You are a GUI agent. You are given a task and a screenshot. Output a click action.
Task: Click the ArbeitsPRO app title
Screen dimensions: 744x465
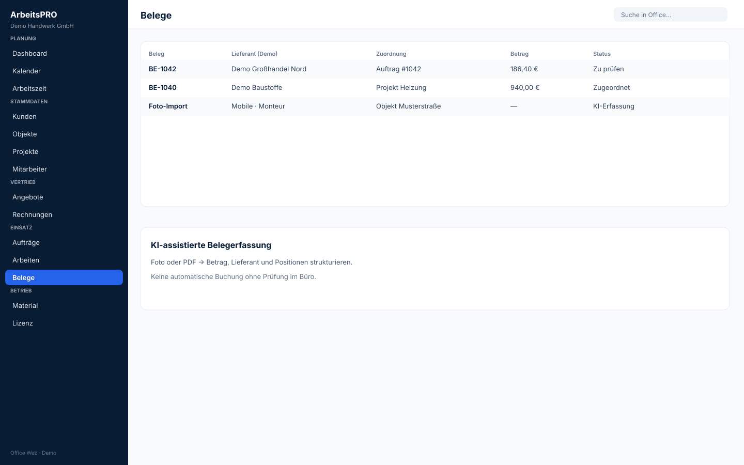pyautogui.click(x=34, y=15)
